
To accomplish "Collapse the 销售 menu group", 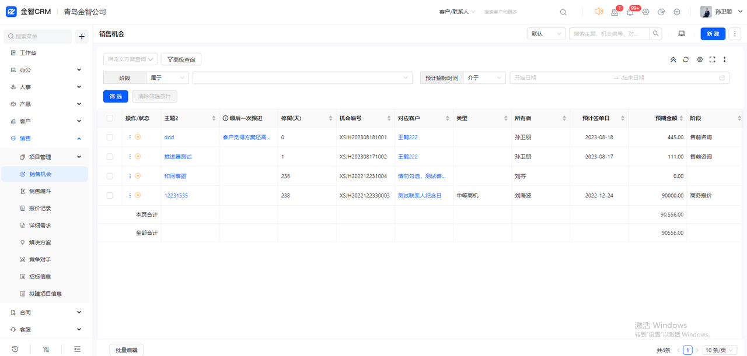I will [x=46, y=138].
